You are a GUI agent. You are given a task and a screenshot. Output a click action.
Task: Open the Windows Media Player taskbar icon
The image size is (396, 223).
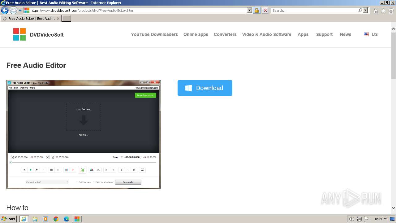click(45, 219)
